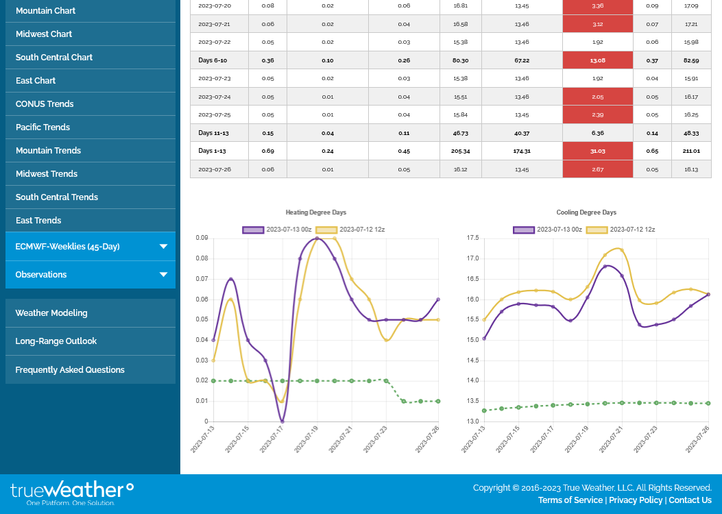
Task: Go to South Central Chart
Action: pos(54,58)
